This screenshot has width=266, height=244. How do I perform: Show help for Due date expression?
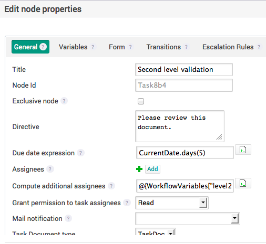pos(80,153)
